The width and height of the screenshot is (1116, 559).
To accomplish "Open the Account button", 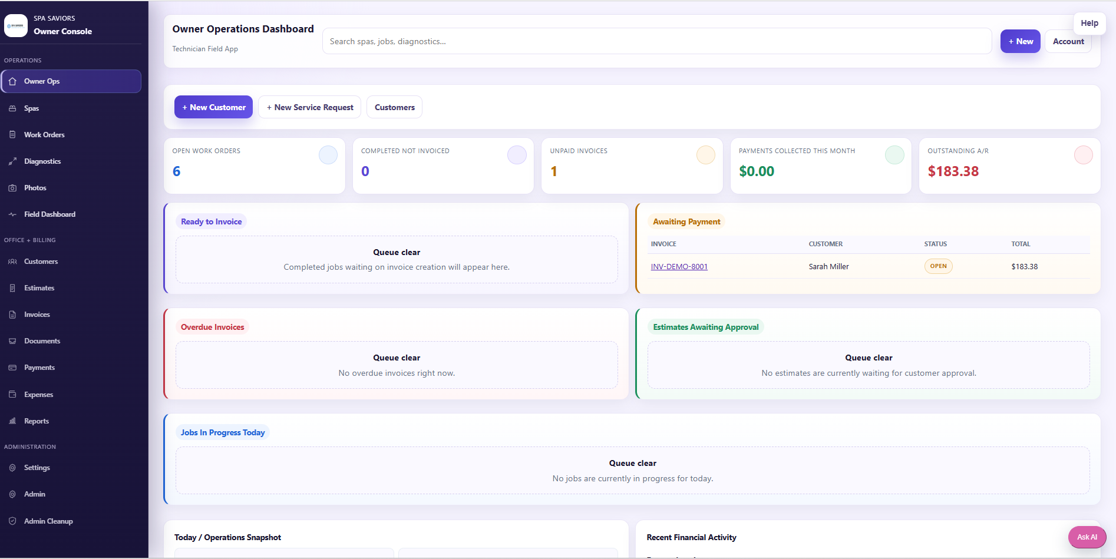I will pos(1068,42).
